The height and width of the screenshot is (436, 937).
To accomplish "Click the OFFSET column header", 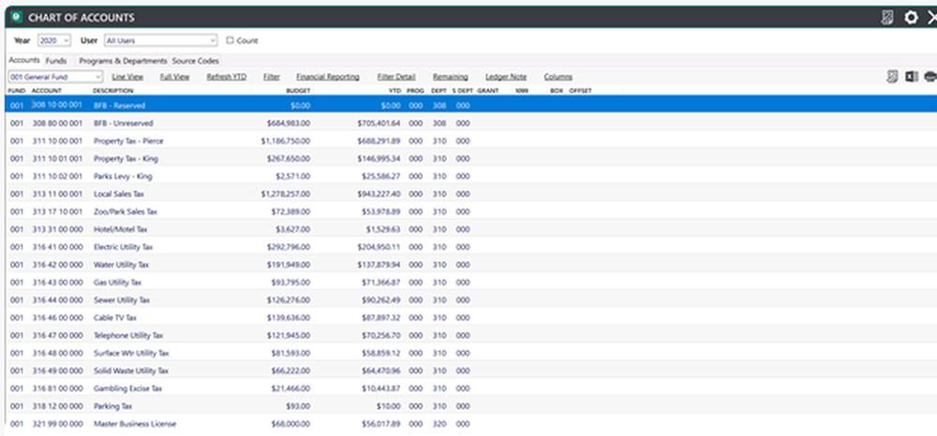I will tap(580, 91).
